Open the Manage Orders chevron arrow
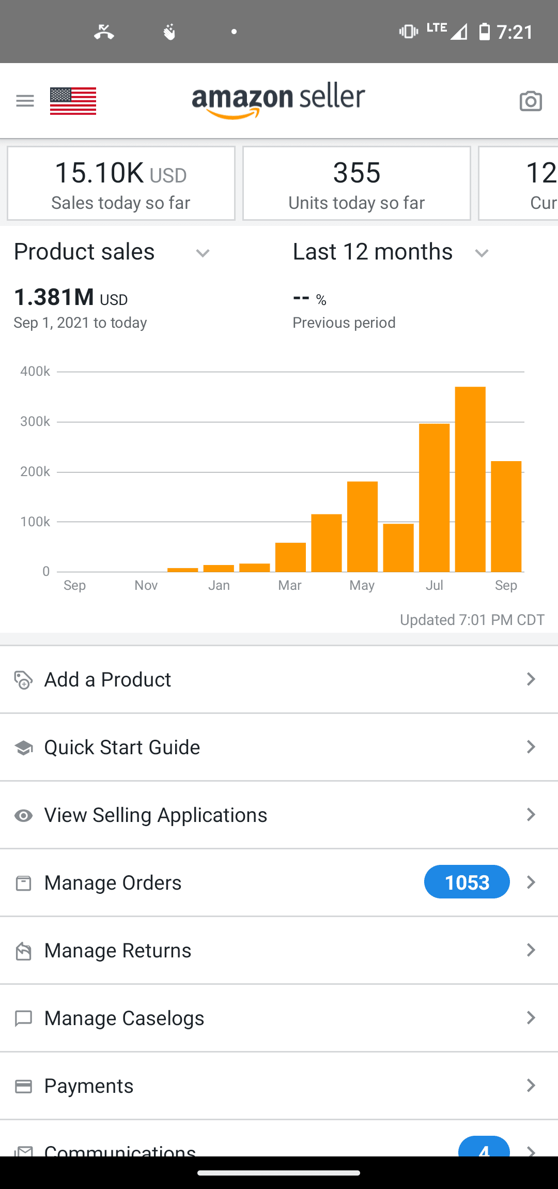The width and height of the screenshot is (558, 1189). [531, 882]
